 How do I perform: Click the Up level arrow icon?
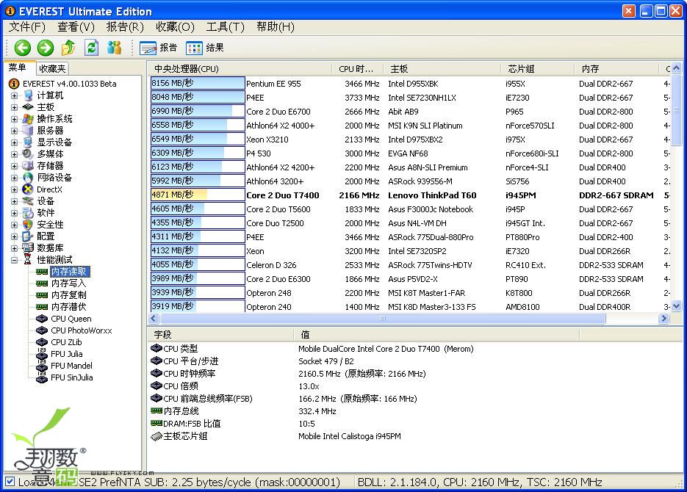tap(68, 47)
